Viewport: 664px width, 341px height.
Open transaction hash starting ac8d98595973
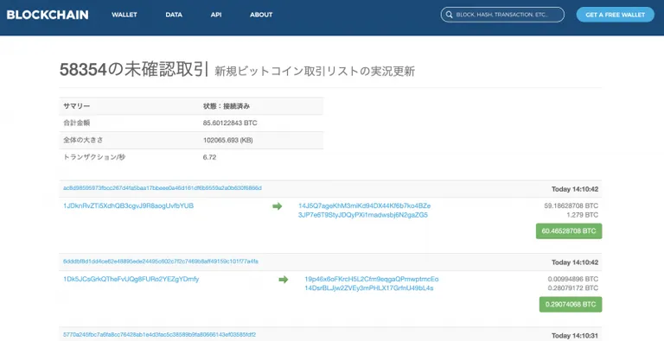[x=163, y=188]
